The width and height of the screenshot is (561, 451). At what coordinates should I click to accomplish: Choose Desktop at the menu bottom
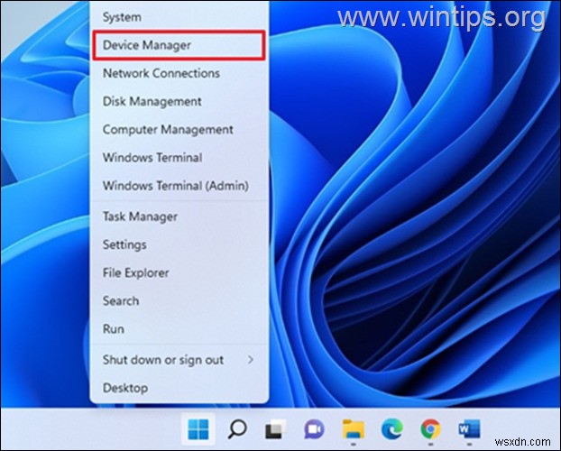[x=179, y=388]
